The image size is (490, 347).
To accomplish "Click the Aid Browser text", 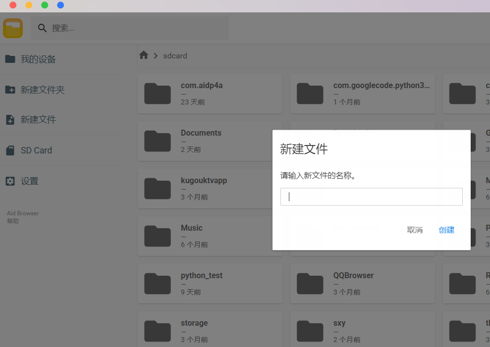I will click(23, 213).
